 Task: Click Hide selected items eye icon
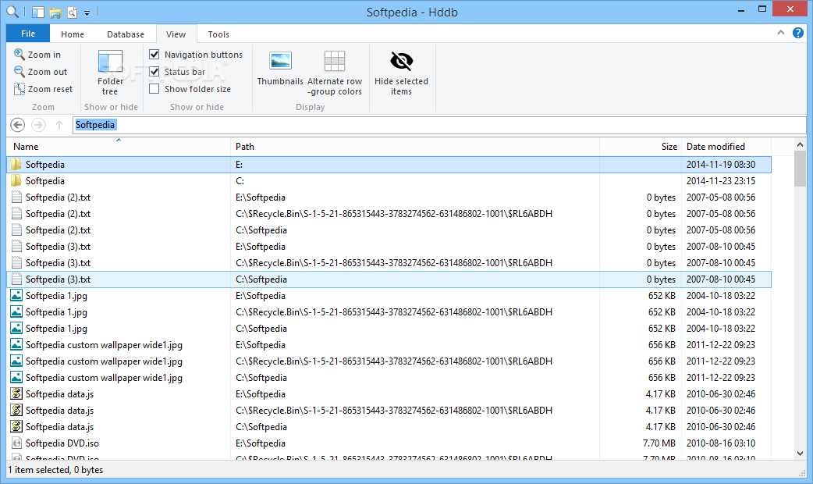(x=401, y=61)
